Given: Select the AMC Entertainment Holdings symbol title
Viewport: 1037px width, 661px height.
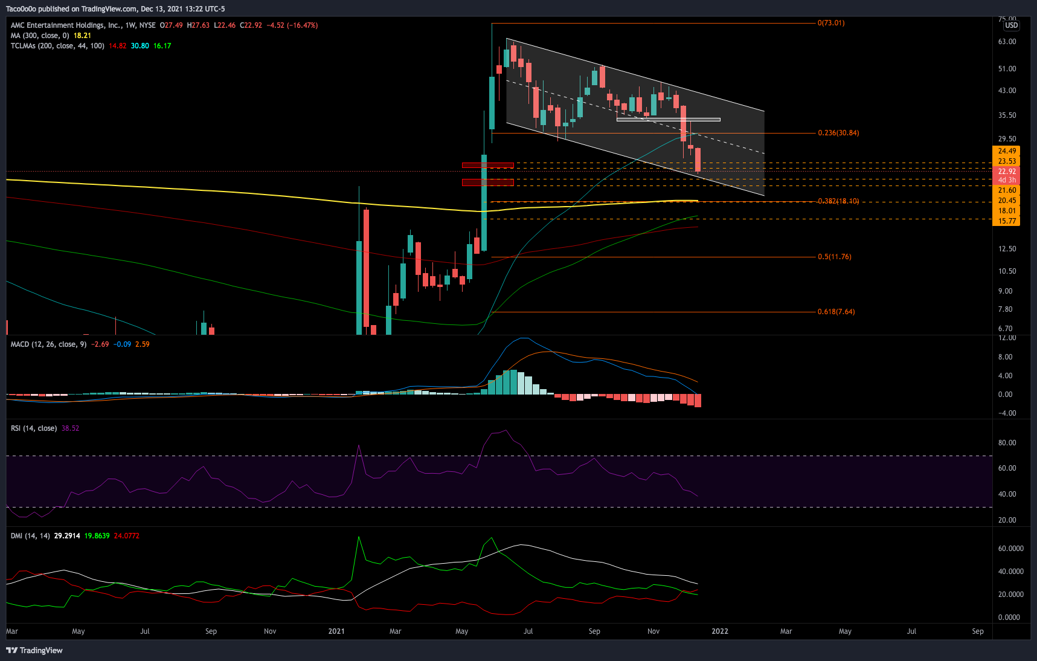Looking at the screenshot, I should click(65, 25).
